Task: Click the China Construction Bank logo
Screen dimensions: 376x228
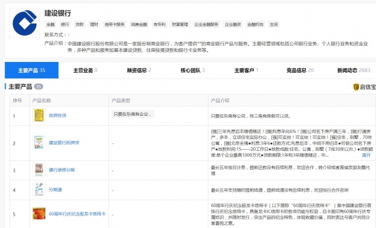Action: tap(24, 23)
